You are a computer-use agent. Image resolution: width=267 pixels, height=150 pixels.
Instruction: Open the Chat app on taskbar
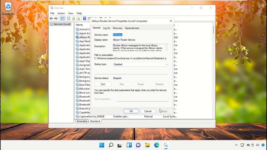tap(138, 145)
